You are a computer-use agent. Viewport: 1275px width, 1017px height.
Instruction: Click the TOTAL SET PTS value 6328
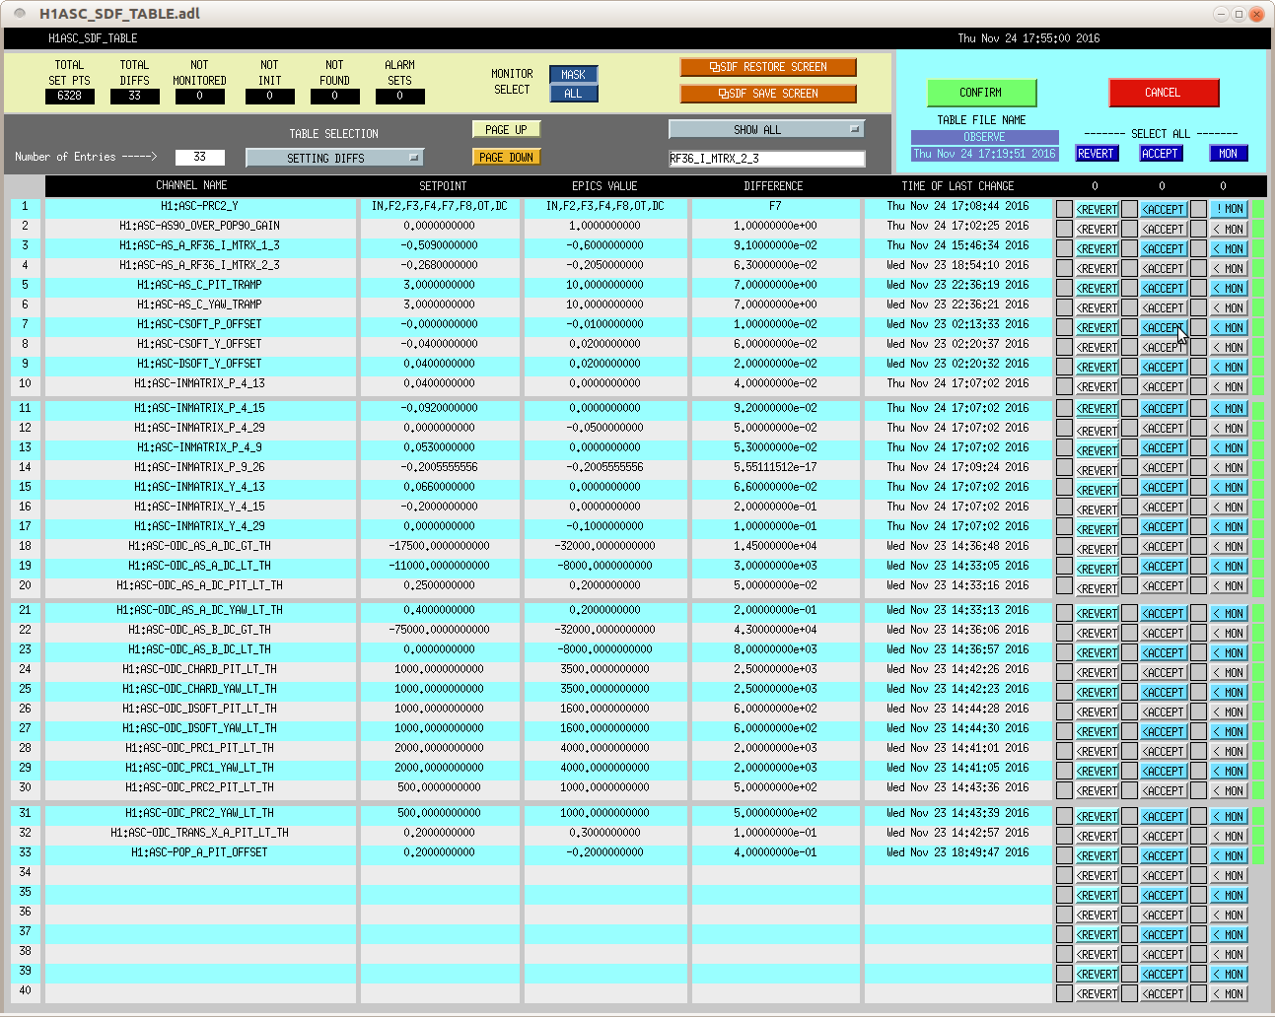coord(70,96)
